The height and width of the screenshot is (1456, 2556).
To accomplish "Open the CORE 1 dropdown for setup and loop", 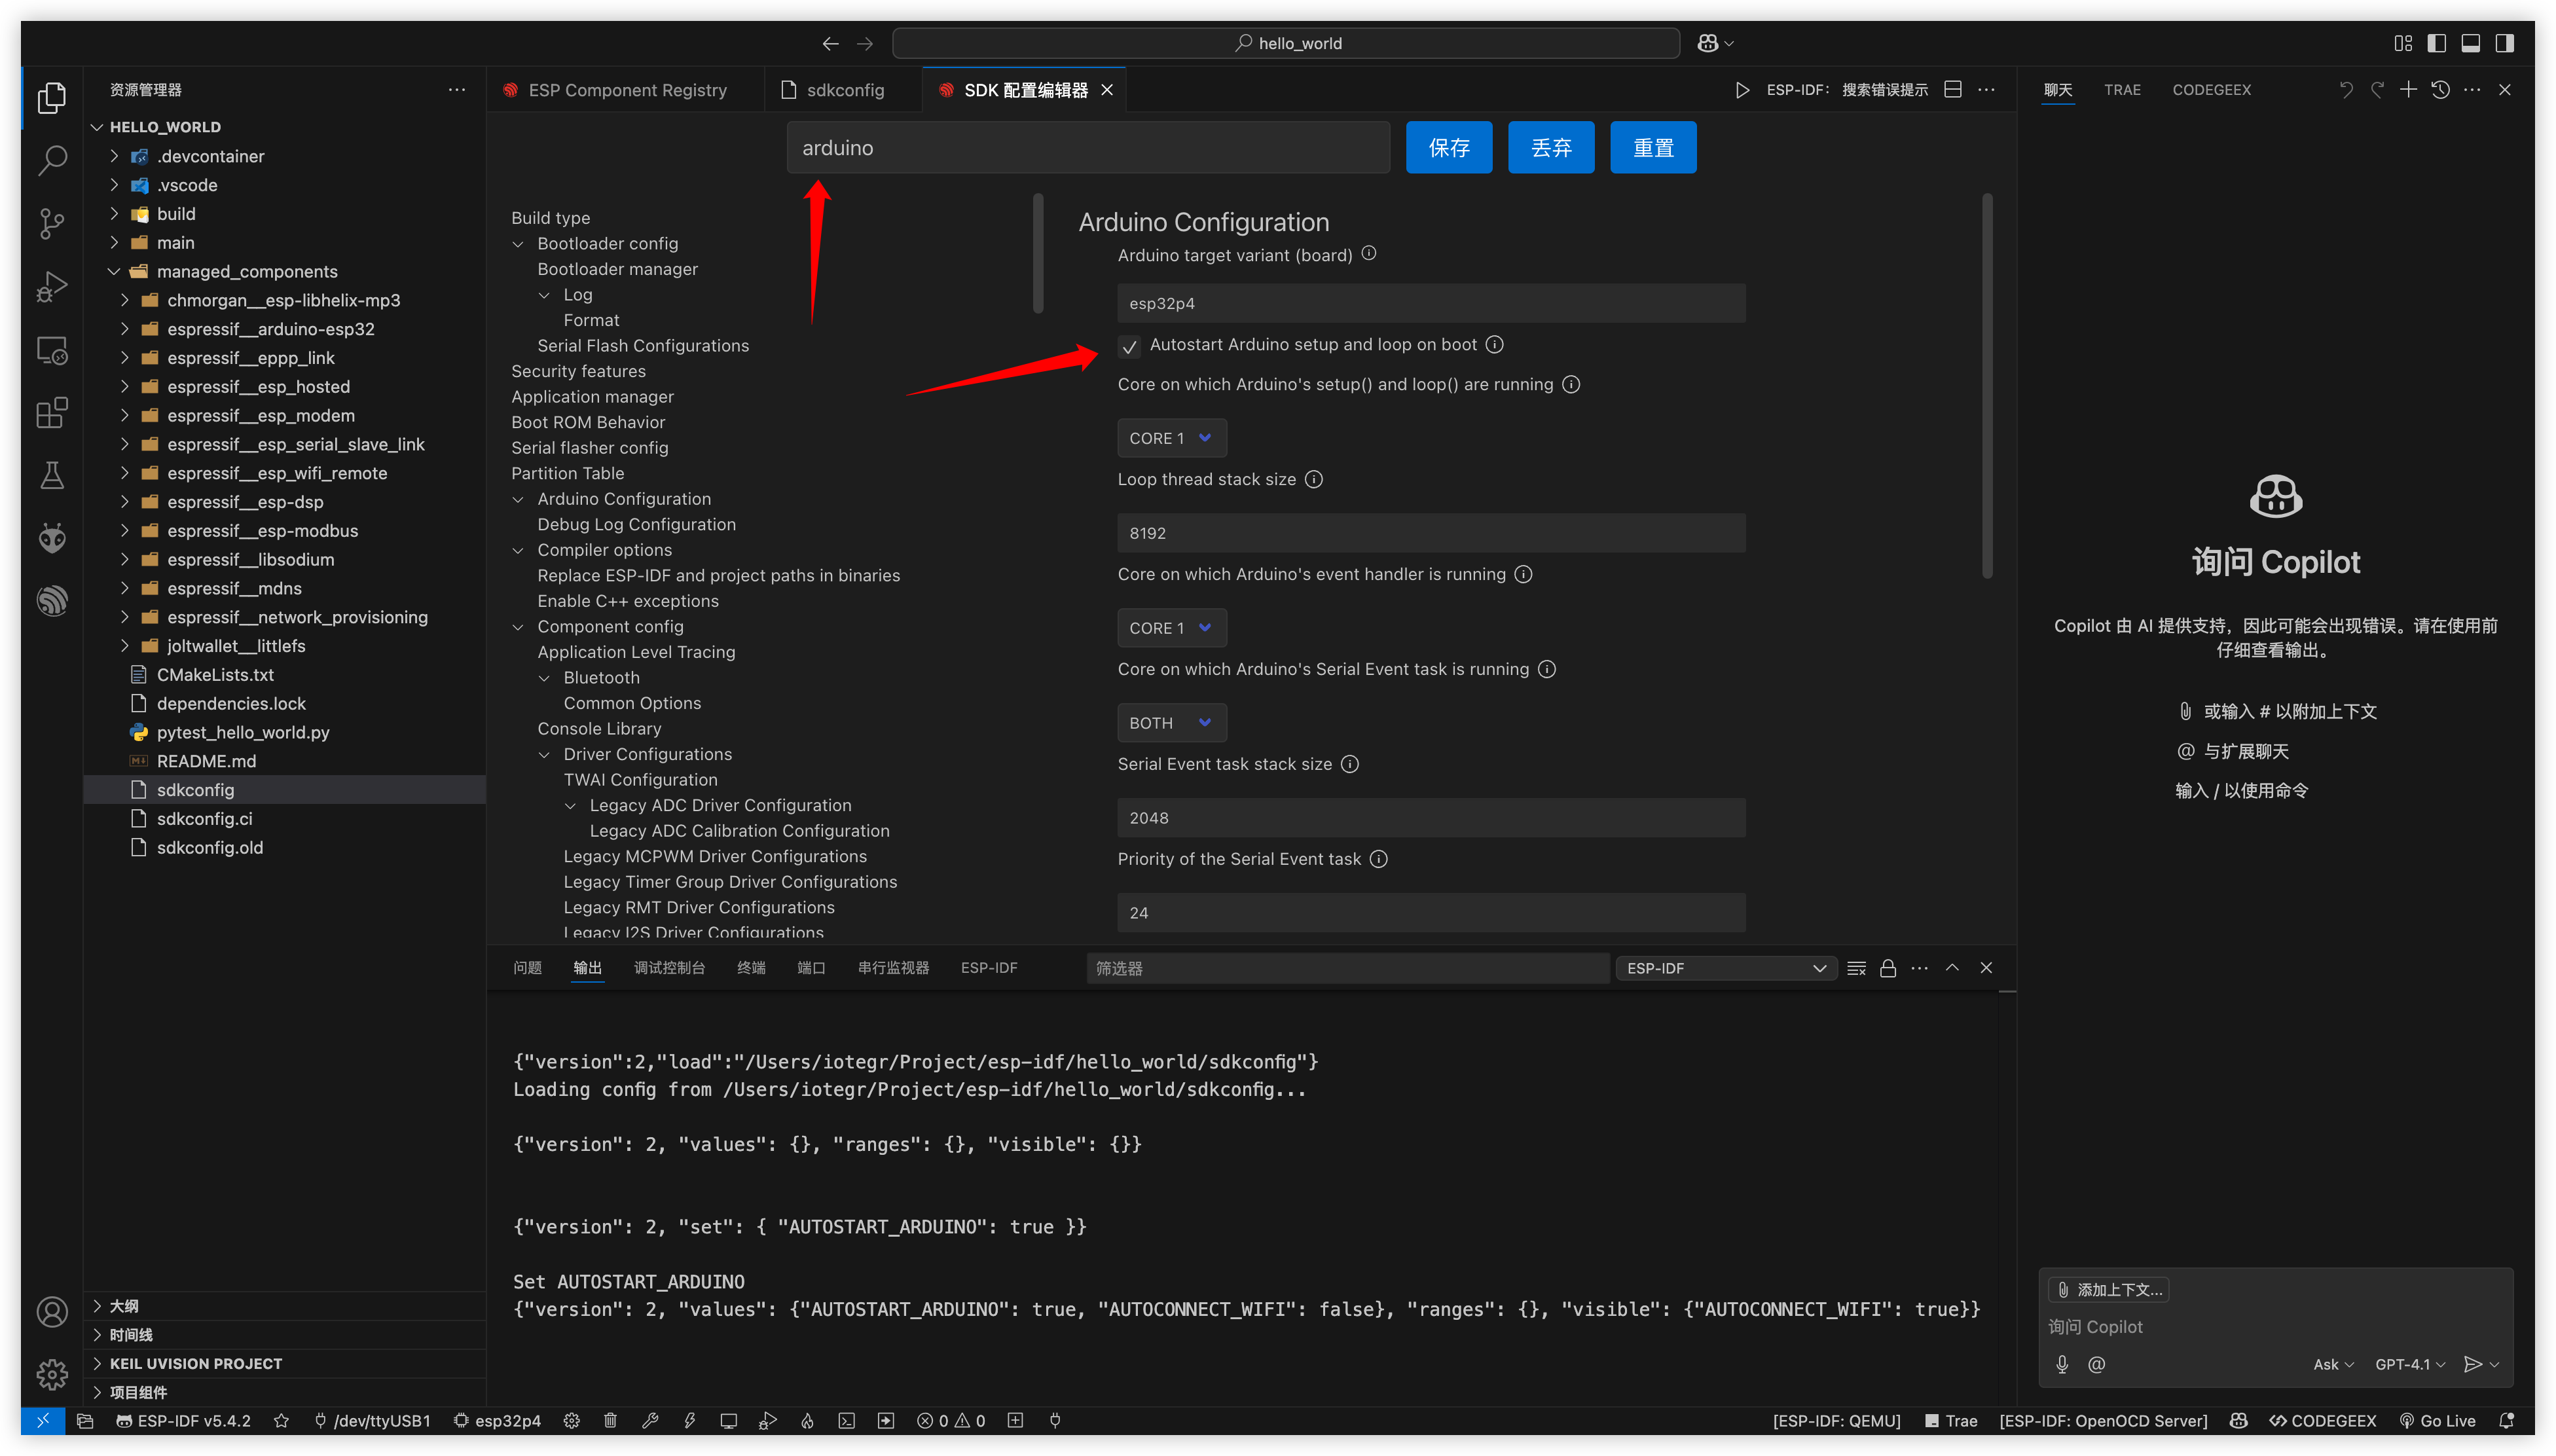I will click(1171, 437).
